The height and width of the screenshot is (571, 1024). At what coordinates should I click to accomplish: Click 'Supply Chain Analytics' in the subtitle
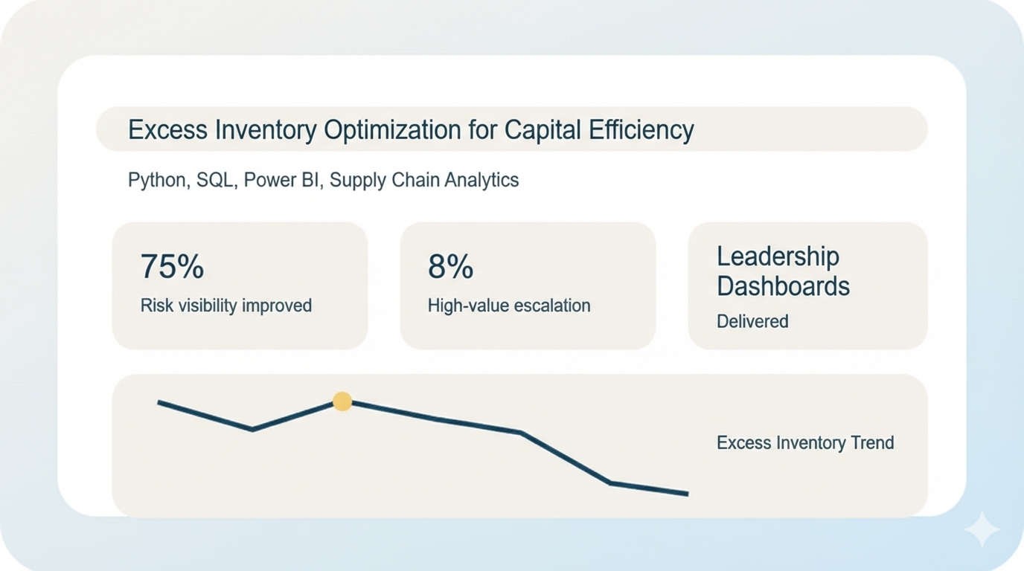click(424, 180)
